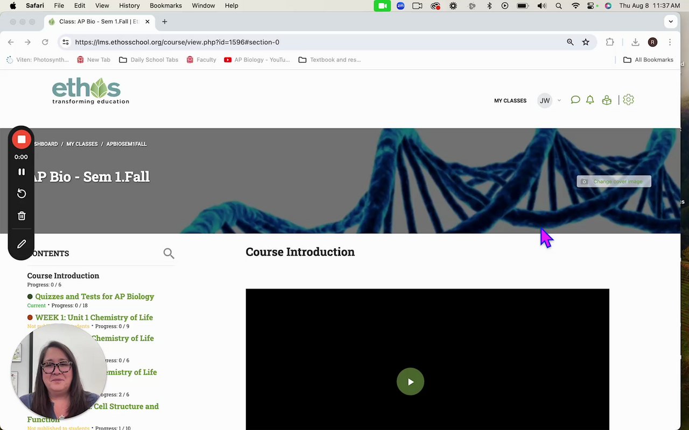
Task: Open the Textbook and res... bookmark folder
Action: point(329,60)
